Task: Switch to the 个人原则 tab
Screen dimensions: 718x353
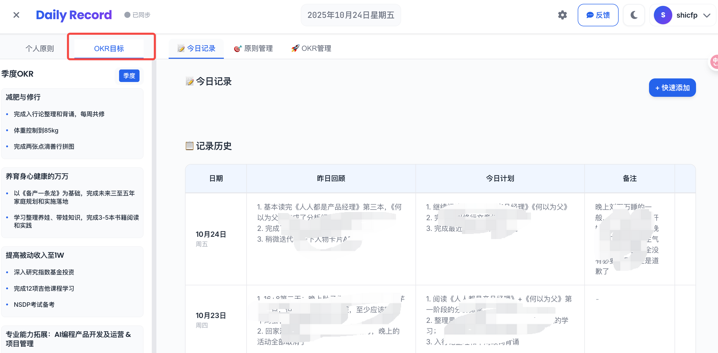Action: (40, 49)
